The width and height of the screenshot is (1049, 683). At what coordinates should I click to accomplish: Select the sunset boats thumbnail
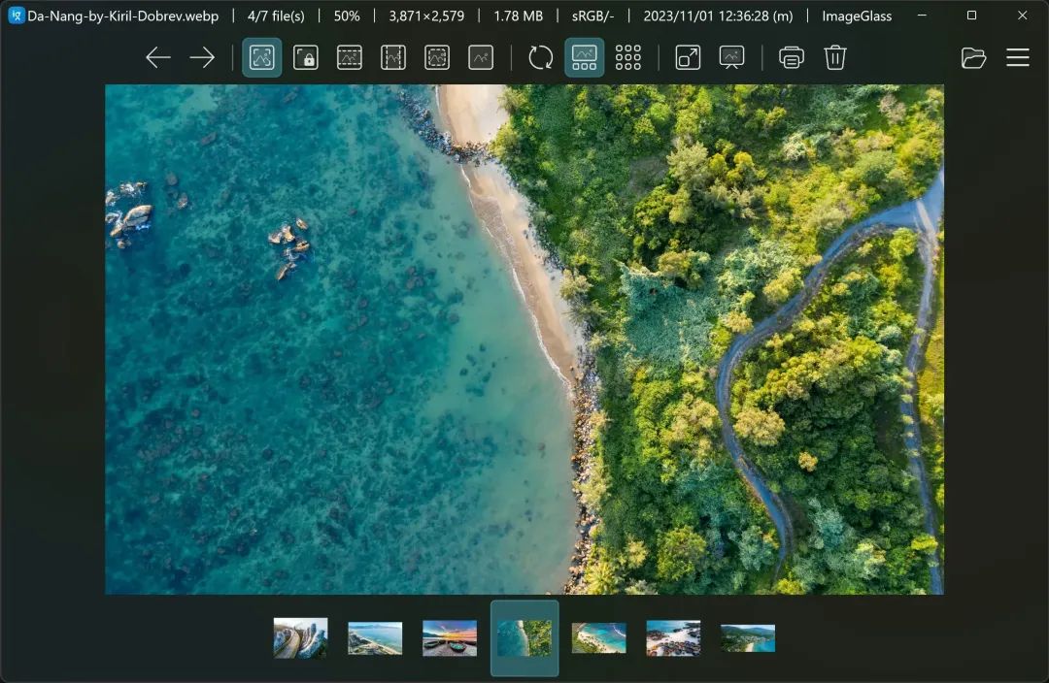point(450,638)
